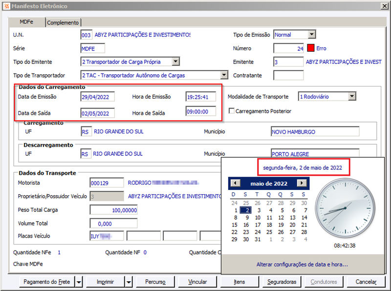Open the Imprimir split arrow
Image resolution: width=391 pixels, height=291 pixels.
[x=129, y=282]
